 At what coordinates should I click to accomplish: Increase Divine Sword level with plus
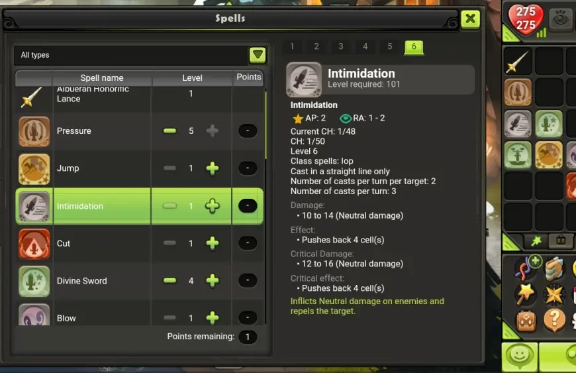(213, 281)
